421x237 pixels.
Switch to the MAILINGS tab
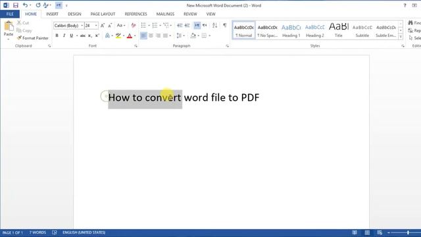click(165, 14)
